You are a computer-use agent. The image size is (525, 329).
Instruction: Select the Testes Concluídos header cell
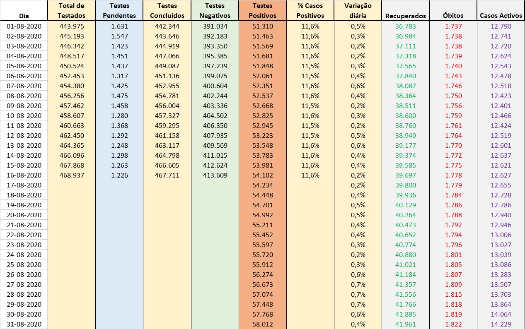tap(167, 11)
